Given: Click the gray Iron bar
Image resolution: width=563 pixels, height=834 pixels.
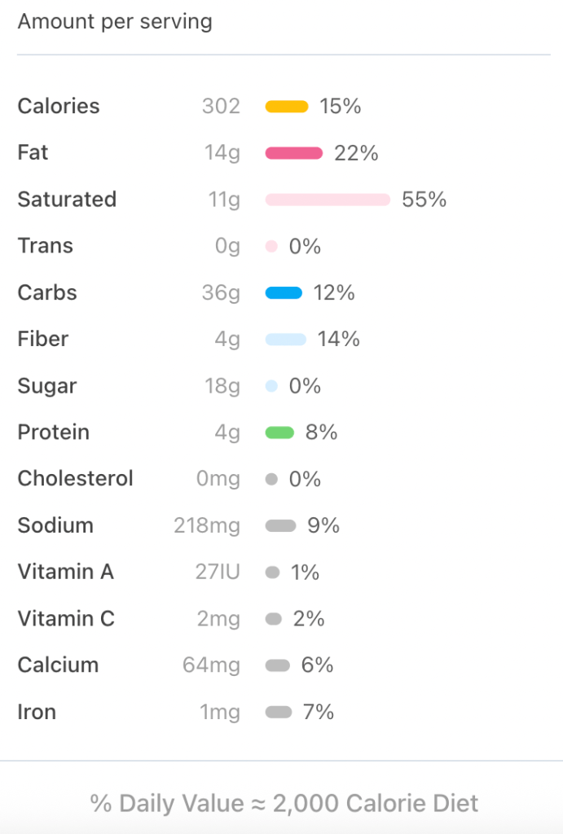Looking at the screenshot, I should 279,713.
